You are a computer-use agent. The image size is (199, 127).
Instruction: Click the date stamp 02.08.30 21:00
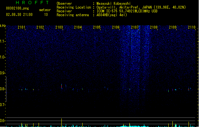click(x=19, y=15)
